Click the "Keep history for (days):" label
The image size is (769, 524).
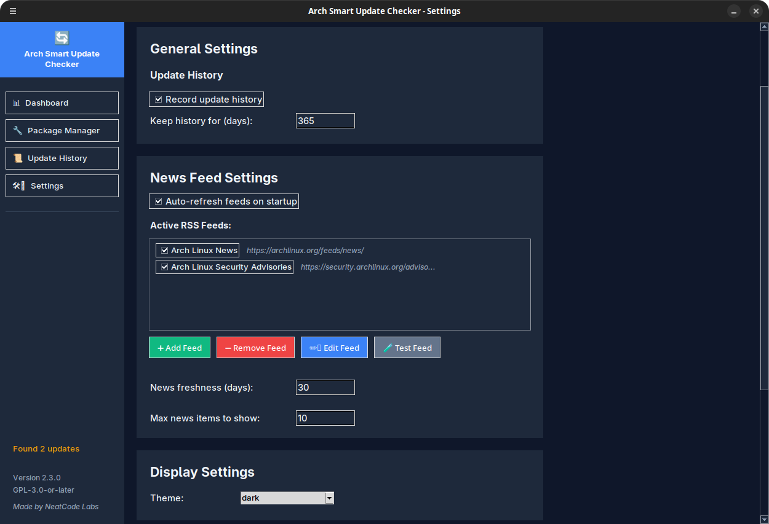tap(201, 121)
